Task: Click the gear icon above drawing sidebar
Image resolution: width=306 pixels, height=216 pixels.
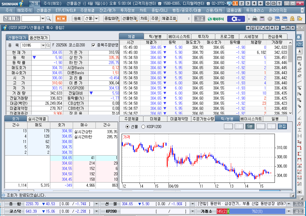Action: click(x=299, y=37)
